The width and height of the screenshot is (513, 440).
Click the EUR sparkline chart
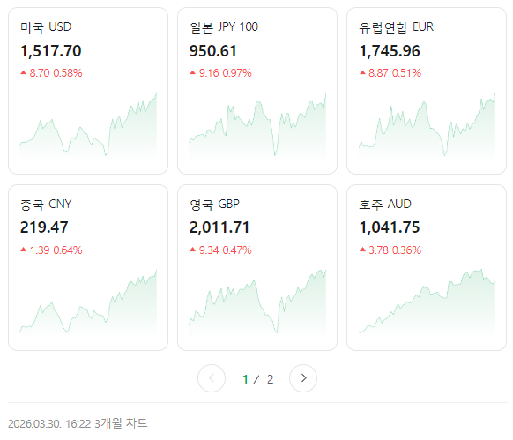[x=427, y=126]
